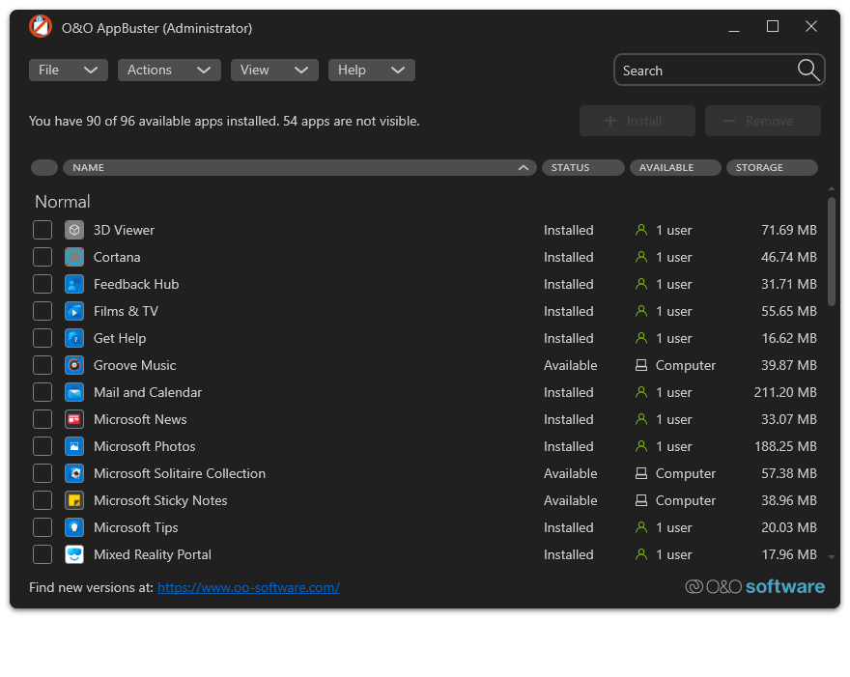Sort apps by the STORAGE column header
This screenshot has height=677, width=850.
tap(771, 168)
